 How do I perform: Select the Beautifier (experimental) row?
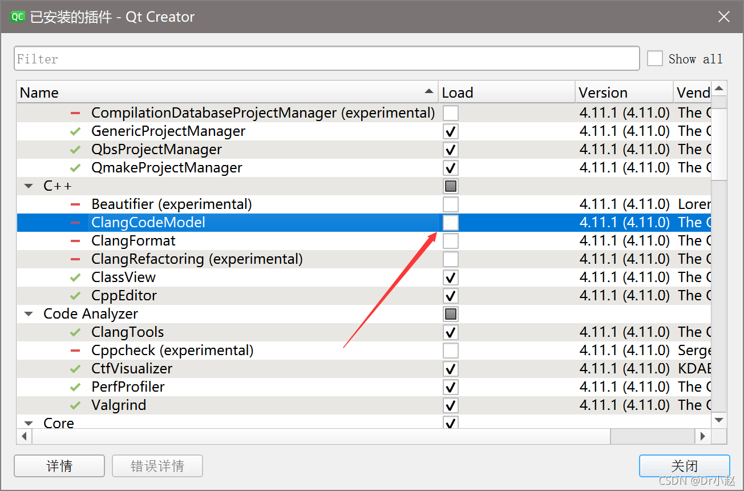point(364,204)
